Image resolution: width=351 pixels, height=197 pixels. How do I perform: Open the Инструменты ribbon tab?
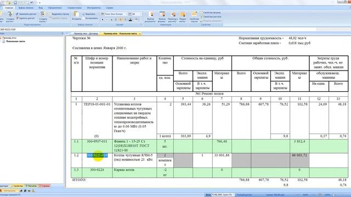(94, 8)
